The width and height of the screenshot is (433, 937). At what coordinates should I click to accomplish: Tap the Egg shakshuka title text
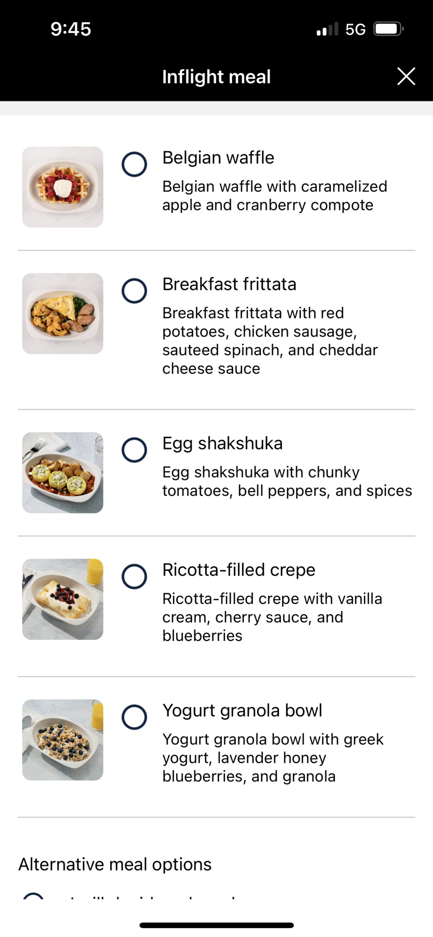point(222,443)
